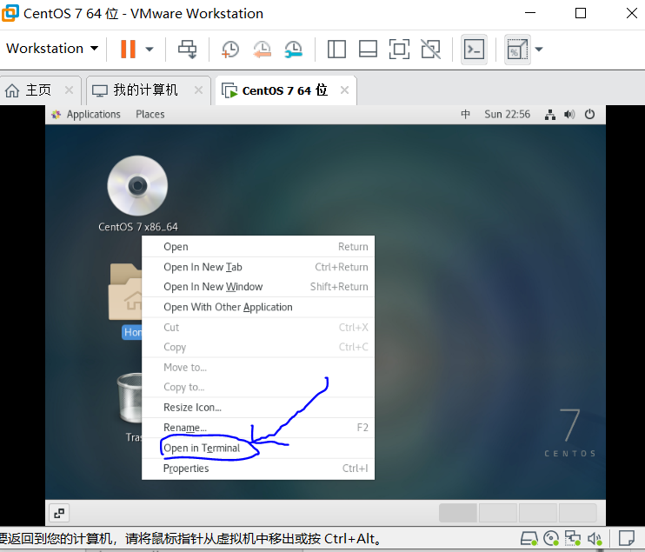Click the hard disk status icon
Image resolution: width=645 pixels, height=552 pixels.
tap(529, 538)
